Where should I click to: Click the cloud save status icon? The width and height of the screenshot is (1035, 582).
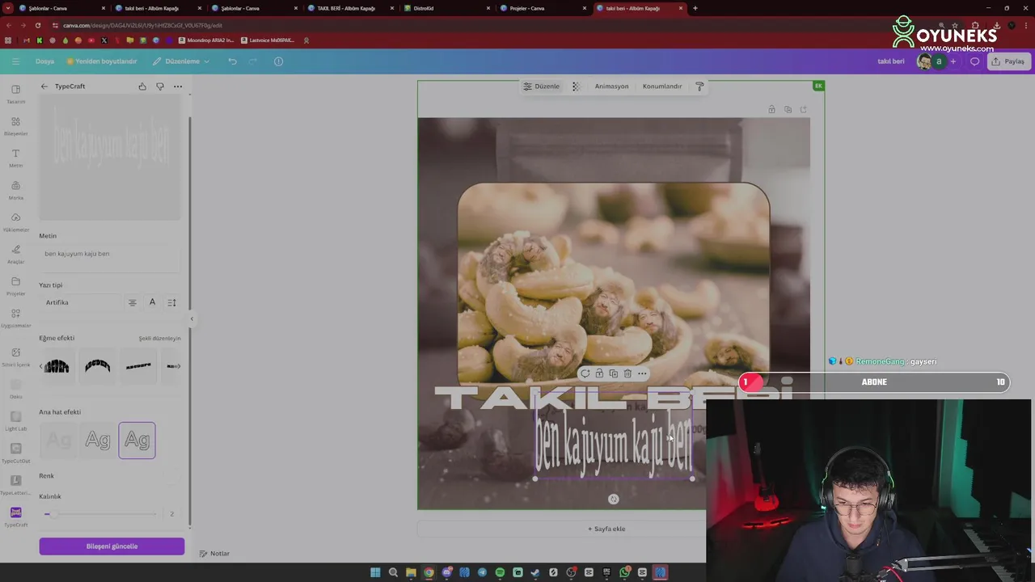click(x=278, y=61)
